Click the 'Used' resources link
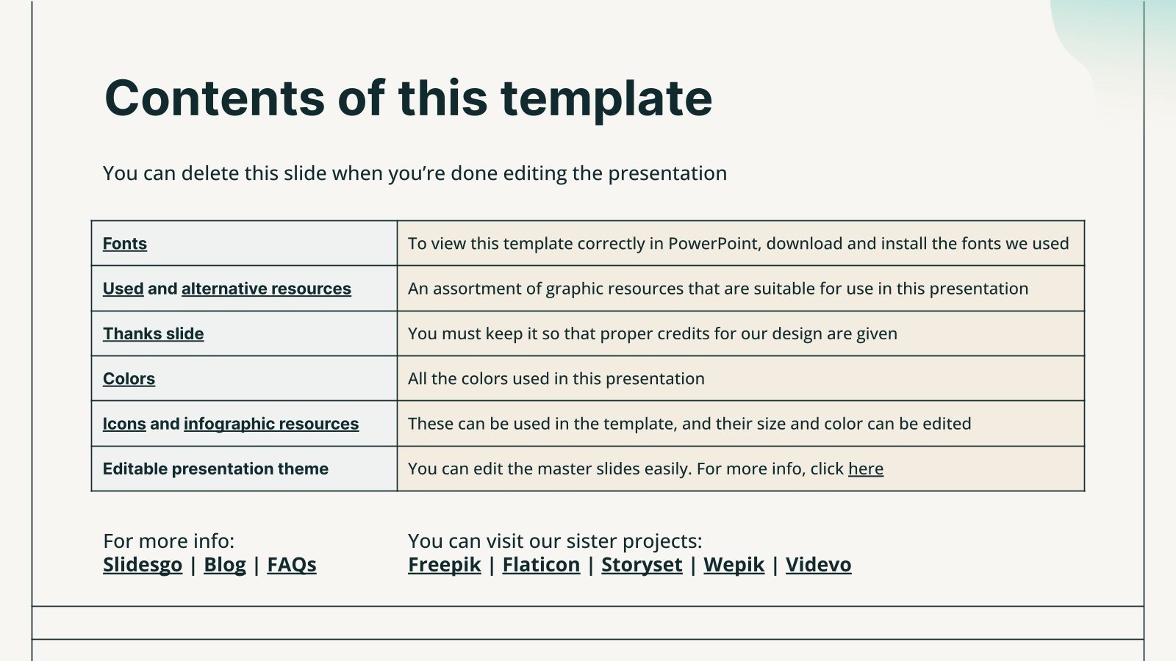The width and height of the screenshot is (1176, 661). click(123, 289)
